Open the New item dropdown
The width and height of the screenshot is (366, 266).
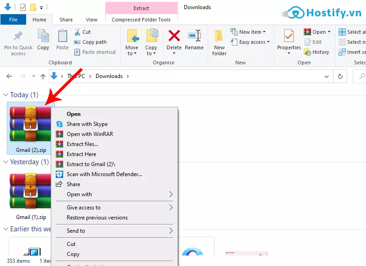(264, 32)
